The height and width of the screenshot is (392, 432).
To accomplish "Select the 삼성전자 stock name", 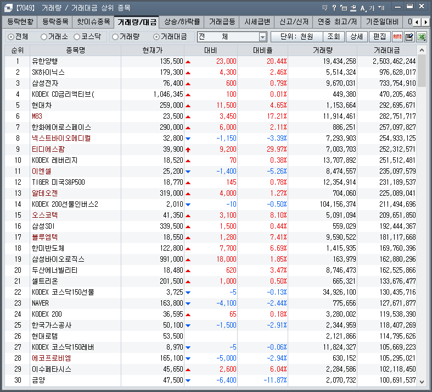I will [45, 84].
